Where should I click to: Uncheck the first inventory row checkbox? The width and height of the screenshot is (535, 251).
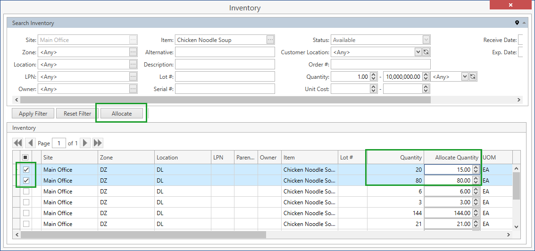[x=26, y=169]
